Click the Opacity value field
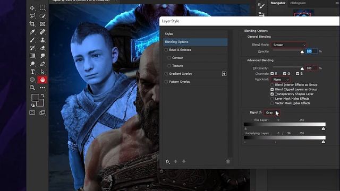Screen dimensions: 340x191 312,51
